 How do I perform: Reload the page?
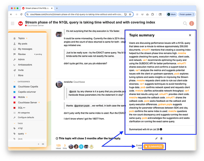pyautogui.click(x=21, y=14)
